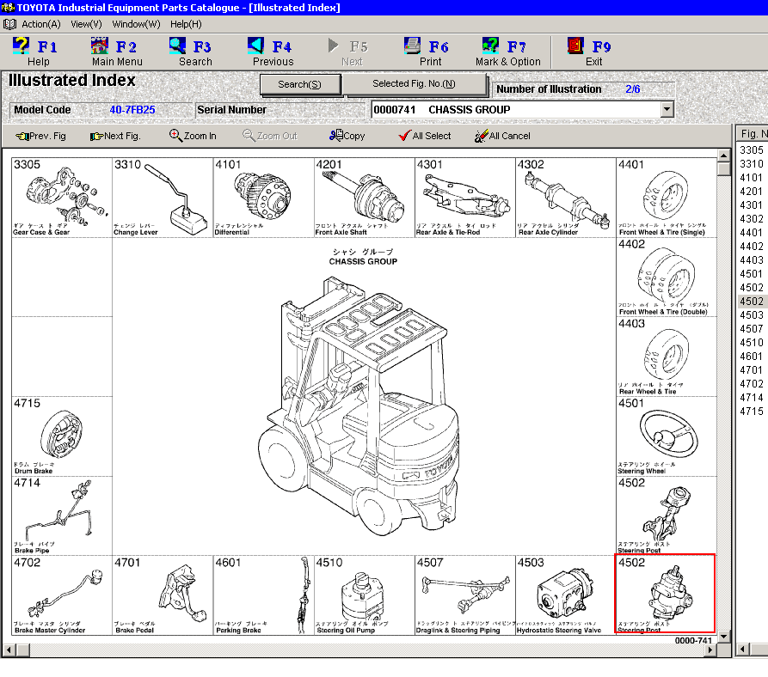Image resolution: width=768 pixels, height=677 pixels.
Task: Select 4715 Drum Brake thumbnail
Action: click(x=62, y=436)
